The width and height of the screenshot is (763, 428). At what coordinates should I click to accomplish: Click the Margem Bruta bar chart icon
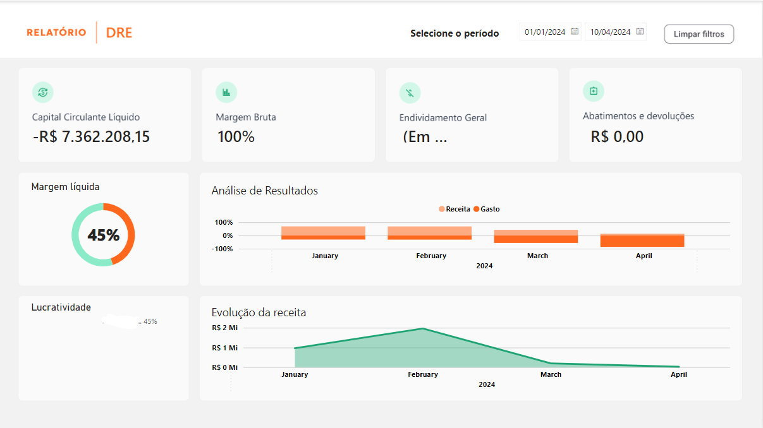pos(226,92)
